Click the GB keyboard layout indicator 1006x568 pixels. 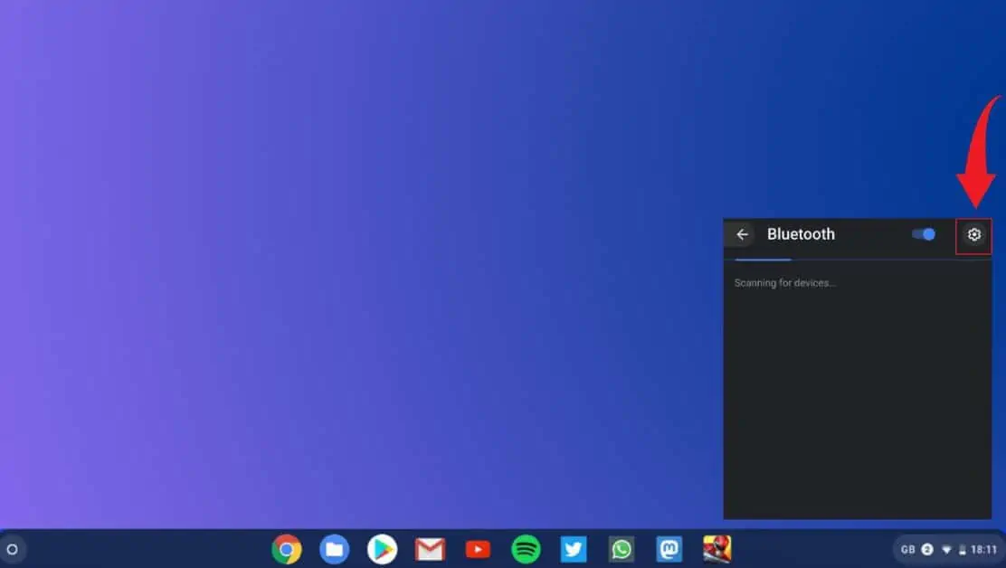907,549
